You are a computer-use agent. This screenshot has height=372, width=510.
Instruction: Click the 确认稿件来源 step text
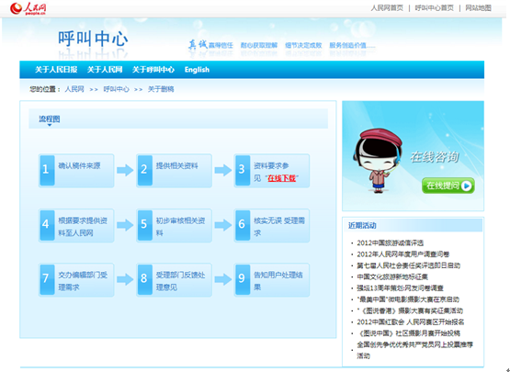tap(79, 166)
